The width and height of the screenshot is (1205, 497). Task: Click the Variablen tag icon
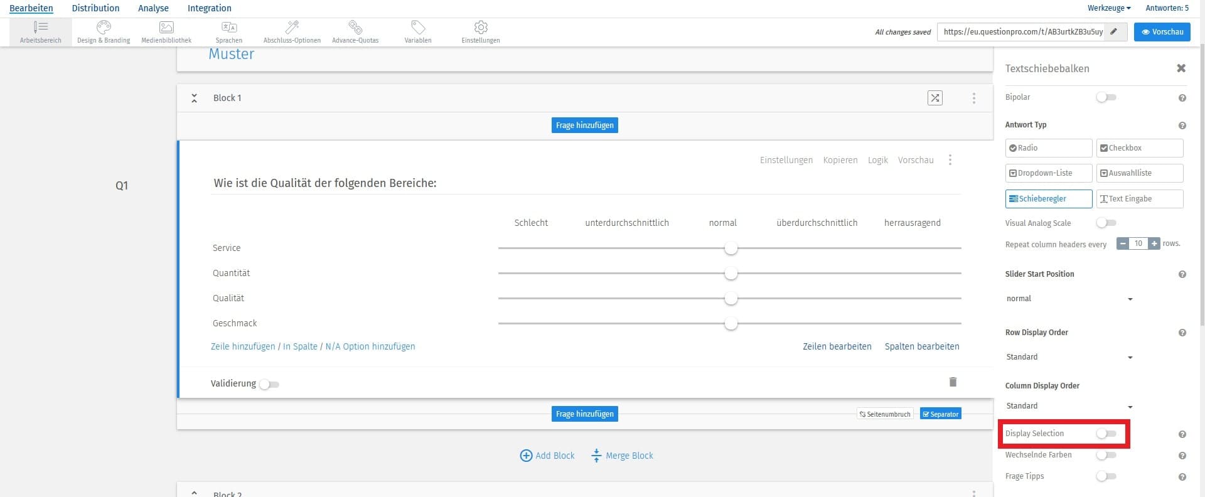click(x=418, y=27)
